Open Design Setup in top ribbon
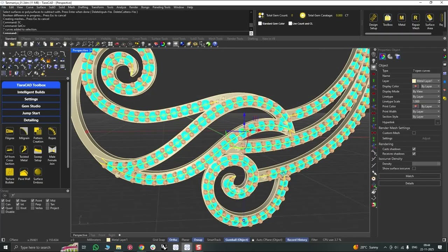 pyautogui.click(x=373, y=21)
